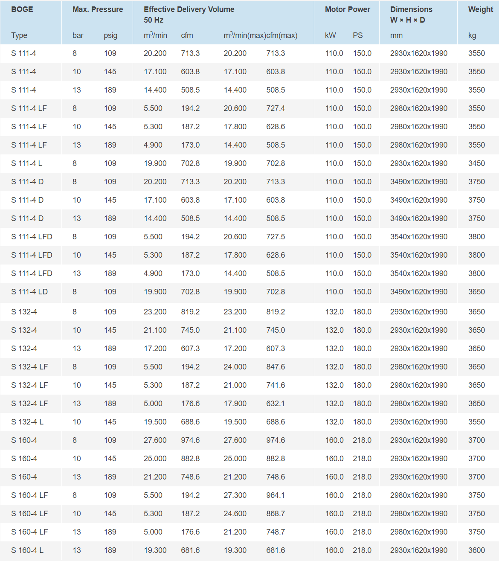Screen dimensions: 499x561
Task: Select the "S 160-4 L" type cell
Action: tap(27, 550)
